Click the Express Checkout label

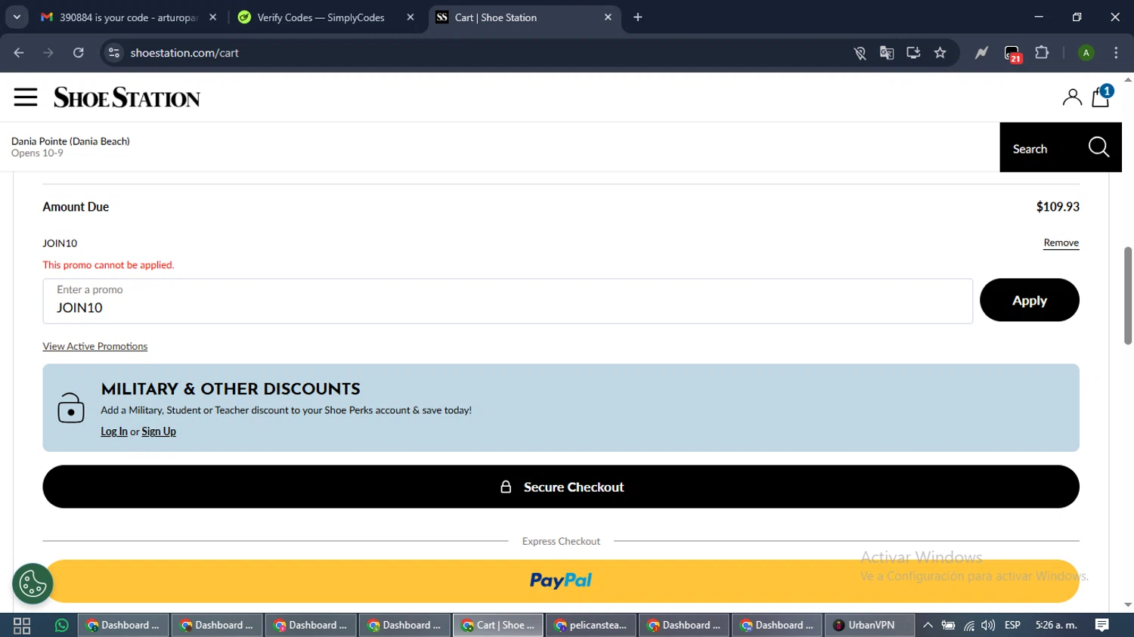[561, 542]
